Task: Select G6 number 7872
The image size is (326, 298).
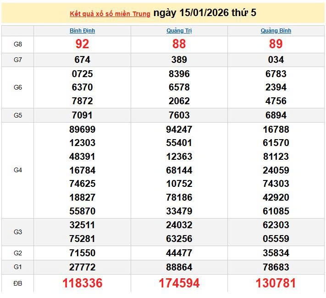Action: click(83, 101)
